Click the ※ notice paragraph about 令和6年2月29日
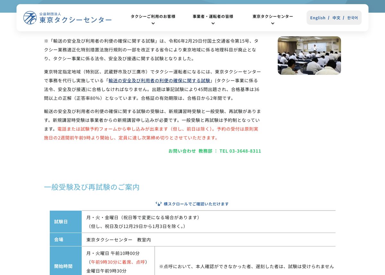The image size is (385, 275). coord(151,50)
